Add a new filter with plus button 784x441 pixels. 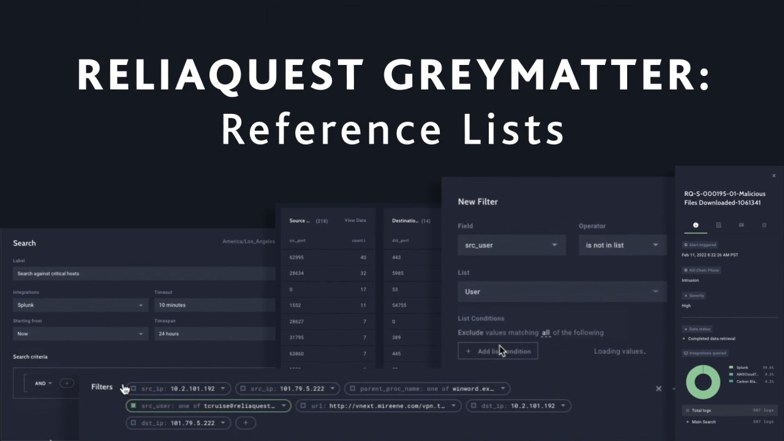246,423
